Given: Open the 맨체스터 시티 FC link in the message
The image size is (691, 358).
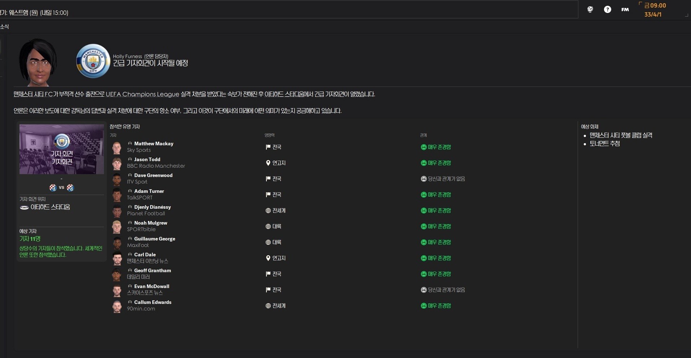Looking at the screenshot, I should tap(33, 94).
